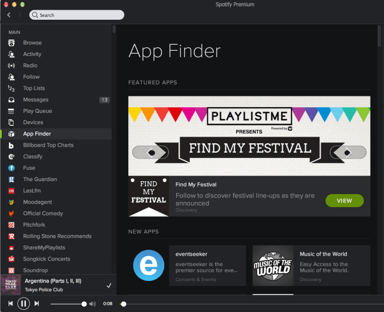Click the Radio broadcast icon
Image resolution: width=384 pixels, height=312 pixels.
(11, 65)
